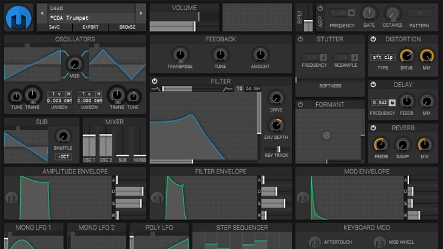Screen dimensions: 443x249
Task: Go to previous preset arrow
Action: 42,13
